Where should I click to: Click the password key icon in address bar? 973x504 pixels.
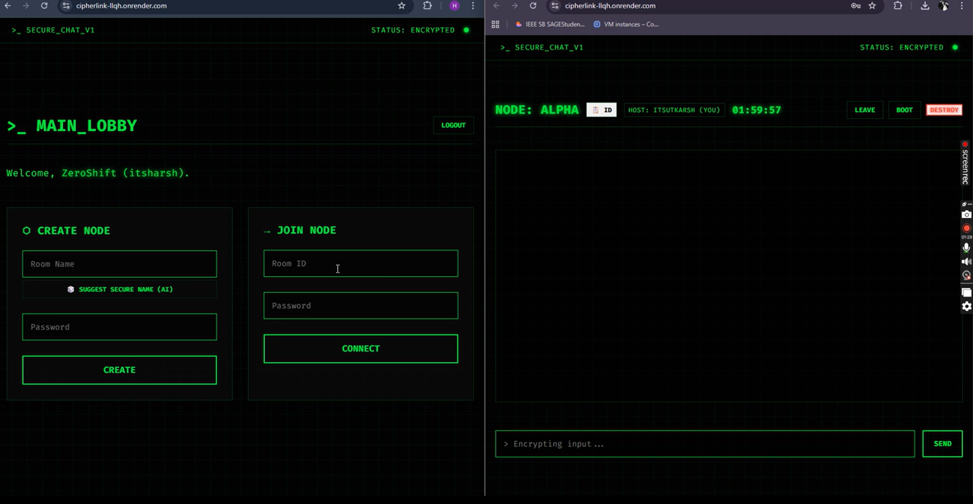(855, 6)
